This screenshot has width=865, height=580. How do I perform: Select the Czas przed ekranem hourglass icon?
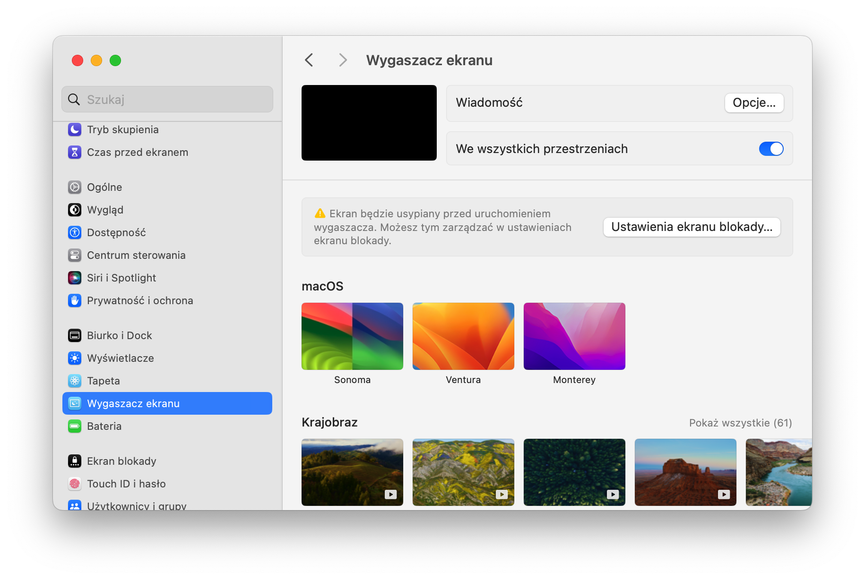75,152
